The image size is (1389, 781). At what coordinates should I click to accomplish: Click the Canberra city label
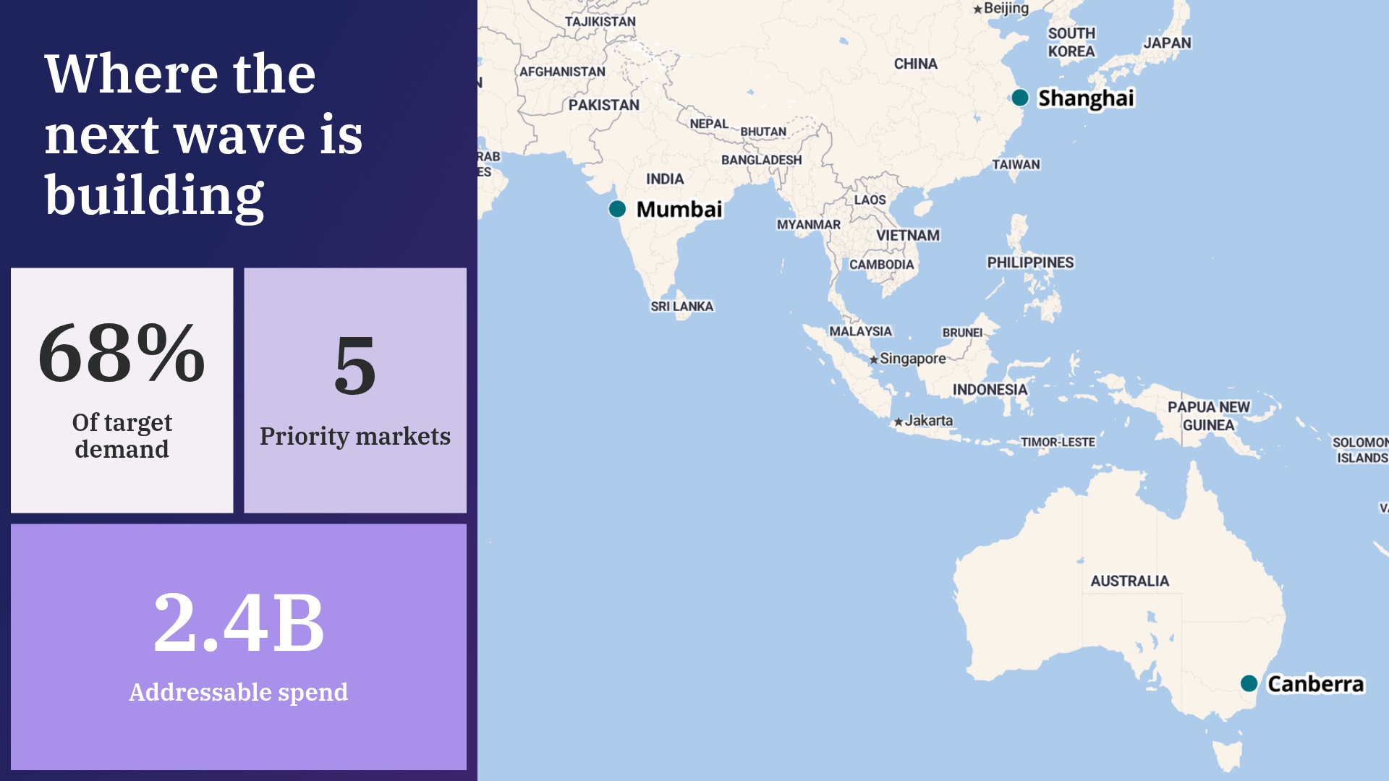(x=1315, y=684)
